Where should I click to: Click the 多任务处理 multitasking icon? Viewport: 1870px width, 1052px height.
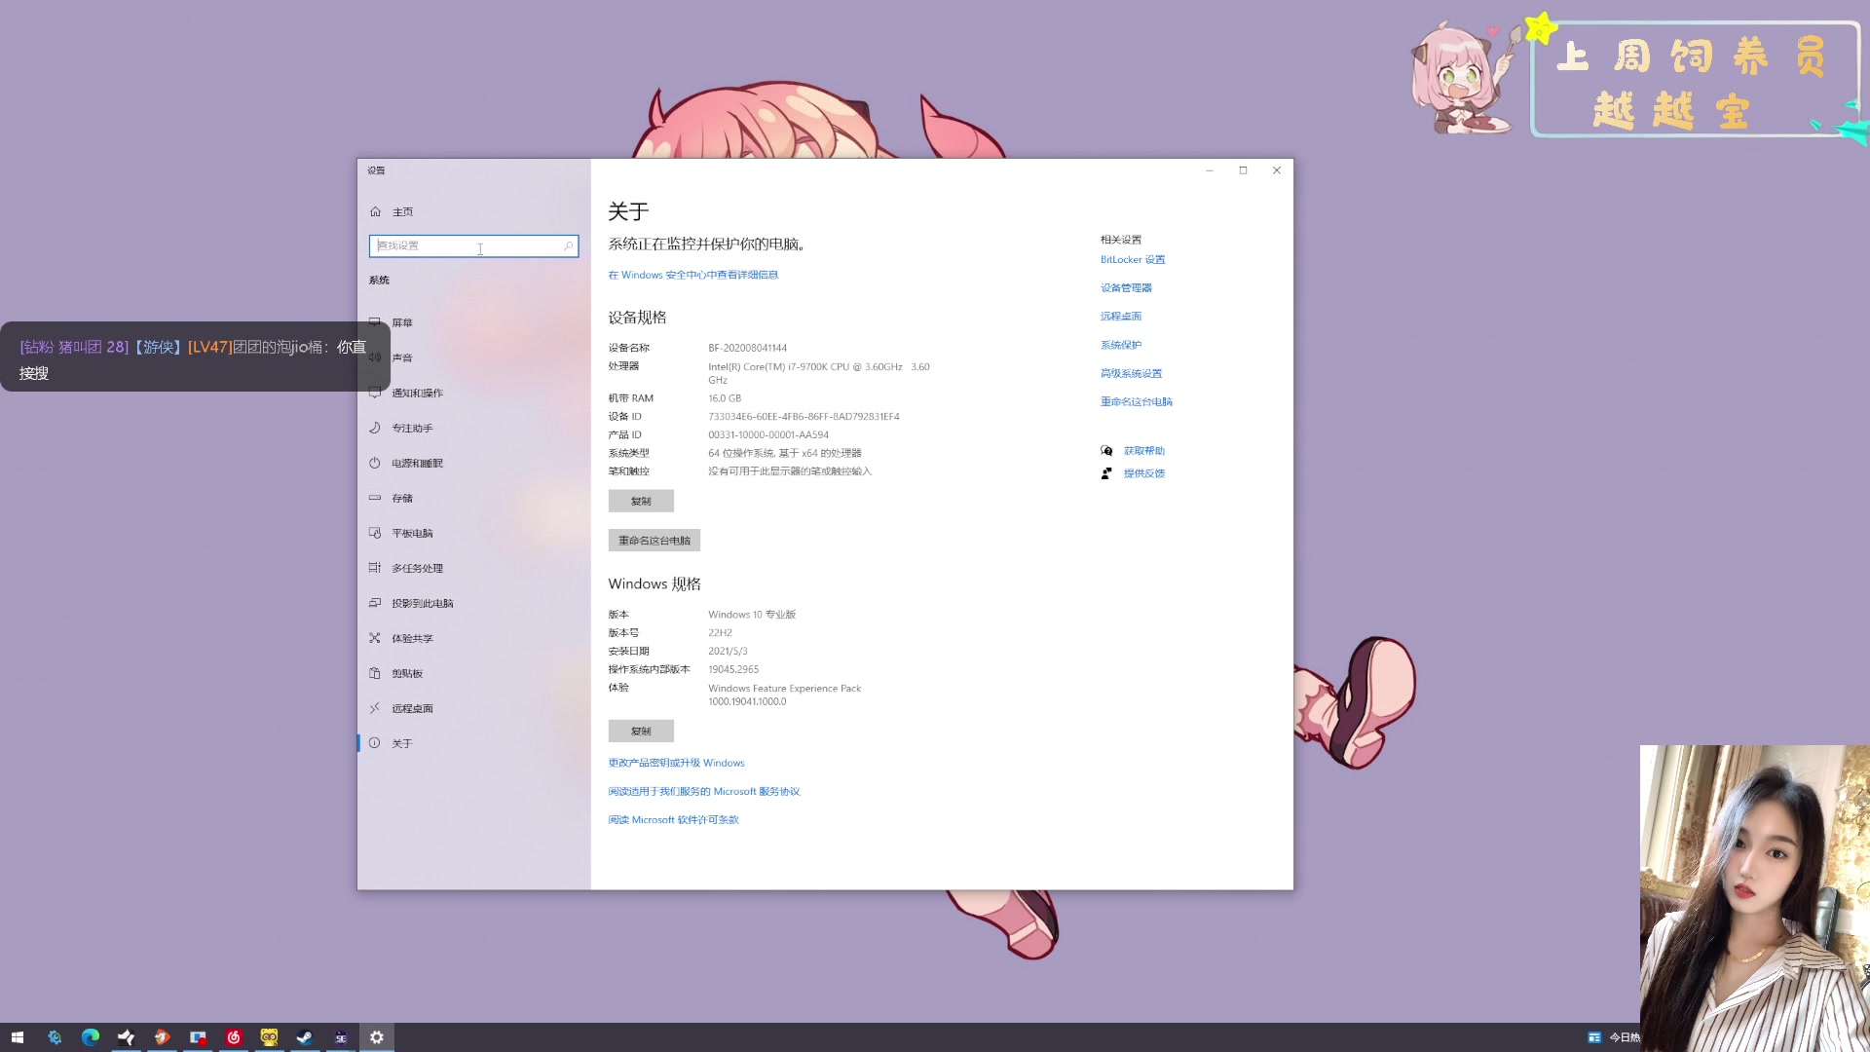click(375, 568)
